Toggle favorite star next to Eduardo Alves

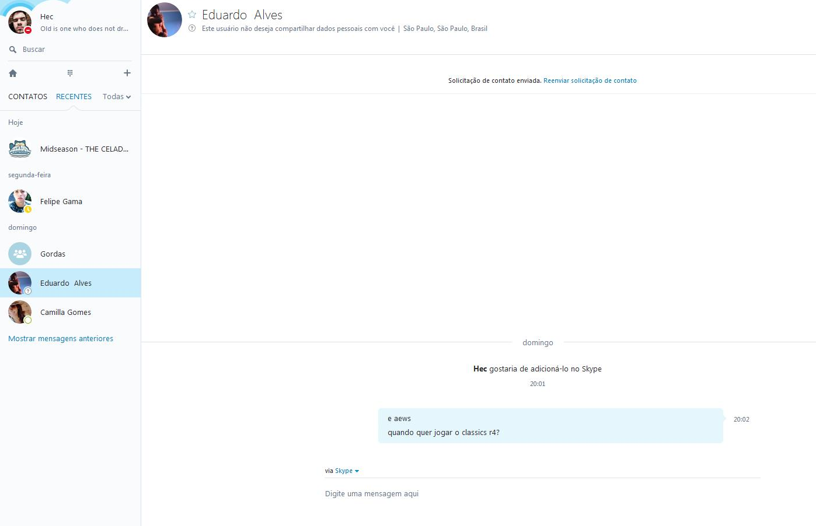192,15
